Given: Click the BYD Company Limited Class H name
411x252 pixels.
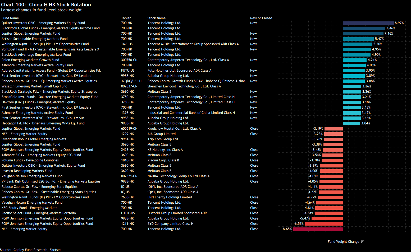Looking at the screenshot, I should (x=170, y=224).
